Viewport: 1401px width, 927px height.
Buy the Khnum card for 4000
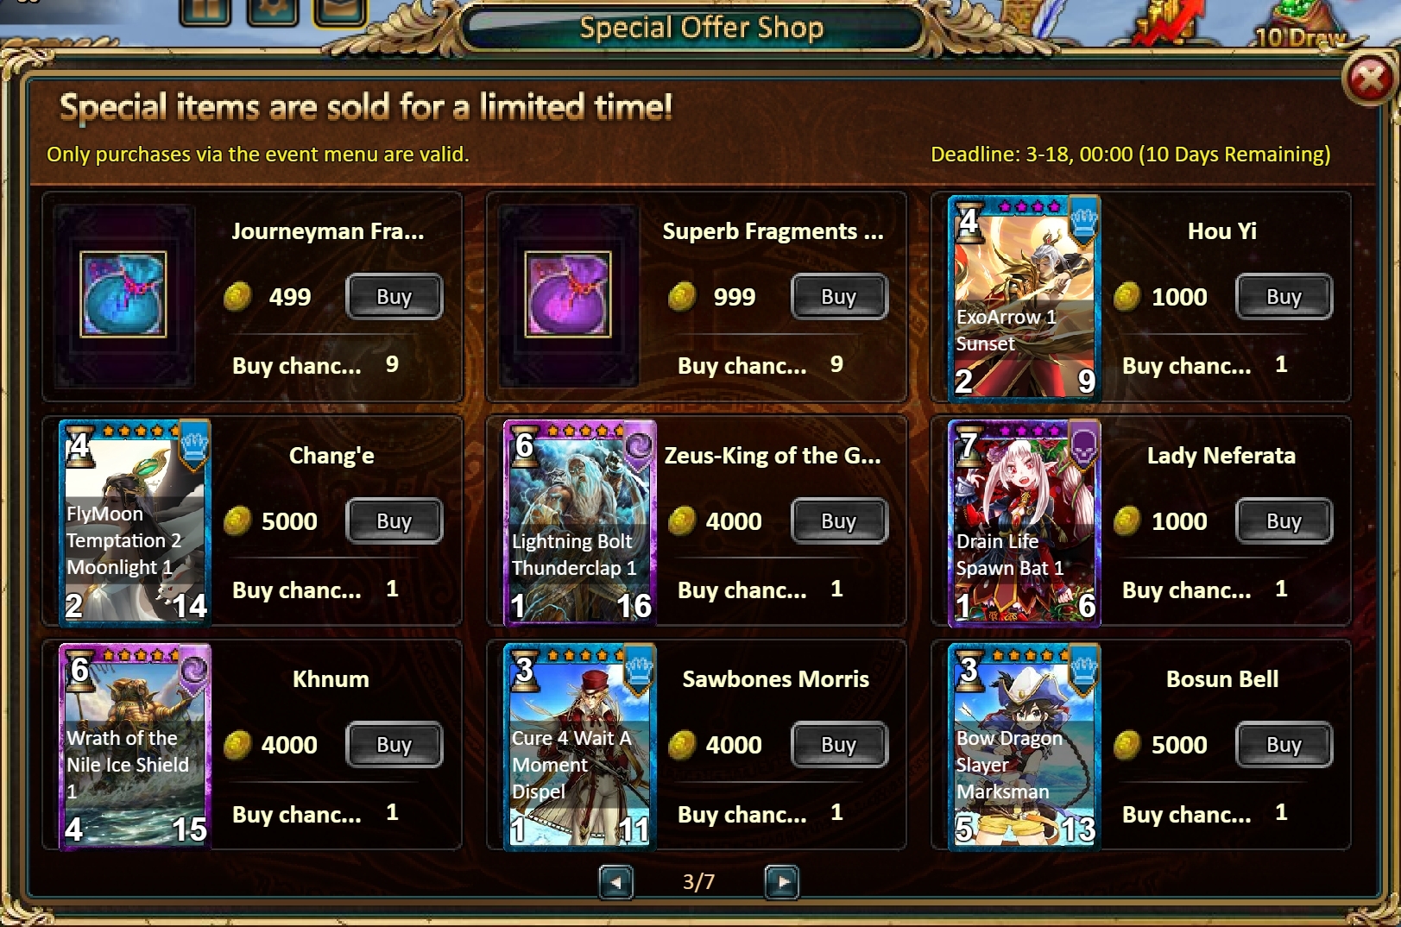pyautogui.click(x=394, y=745)
